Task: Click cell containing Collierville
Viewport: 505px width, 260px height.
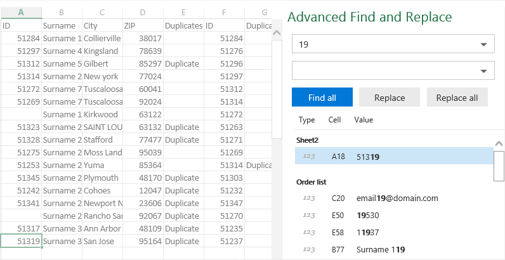Action: pos(102,38)
